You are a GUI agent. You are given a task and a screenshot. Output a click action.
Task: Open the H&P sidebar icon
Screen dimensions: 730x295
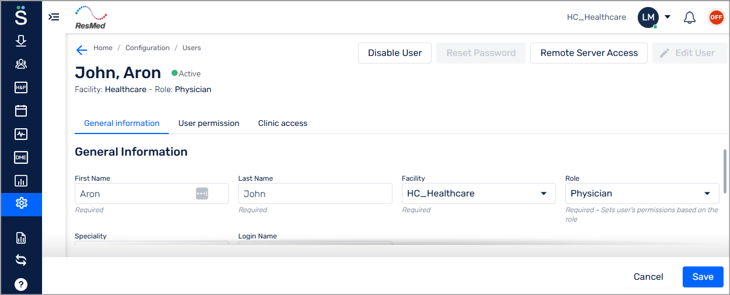(21, 87)
